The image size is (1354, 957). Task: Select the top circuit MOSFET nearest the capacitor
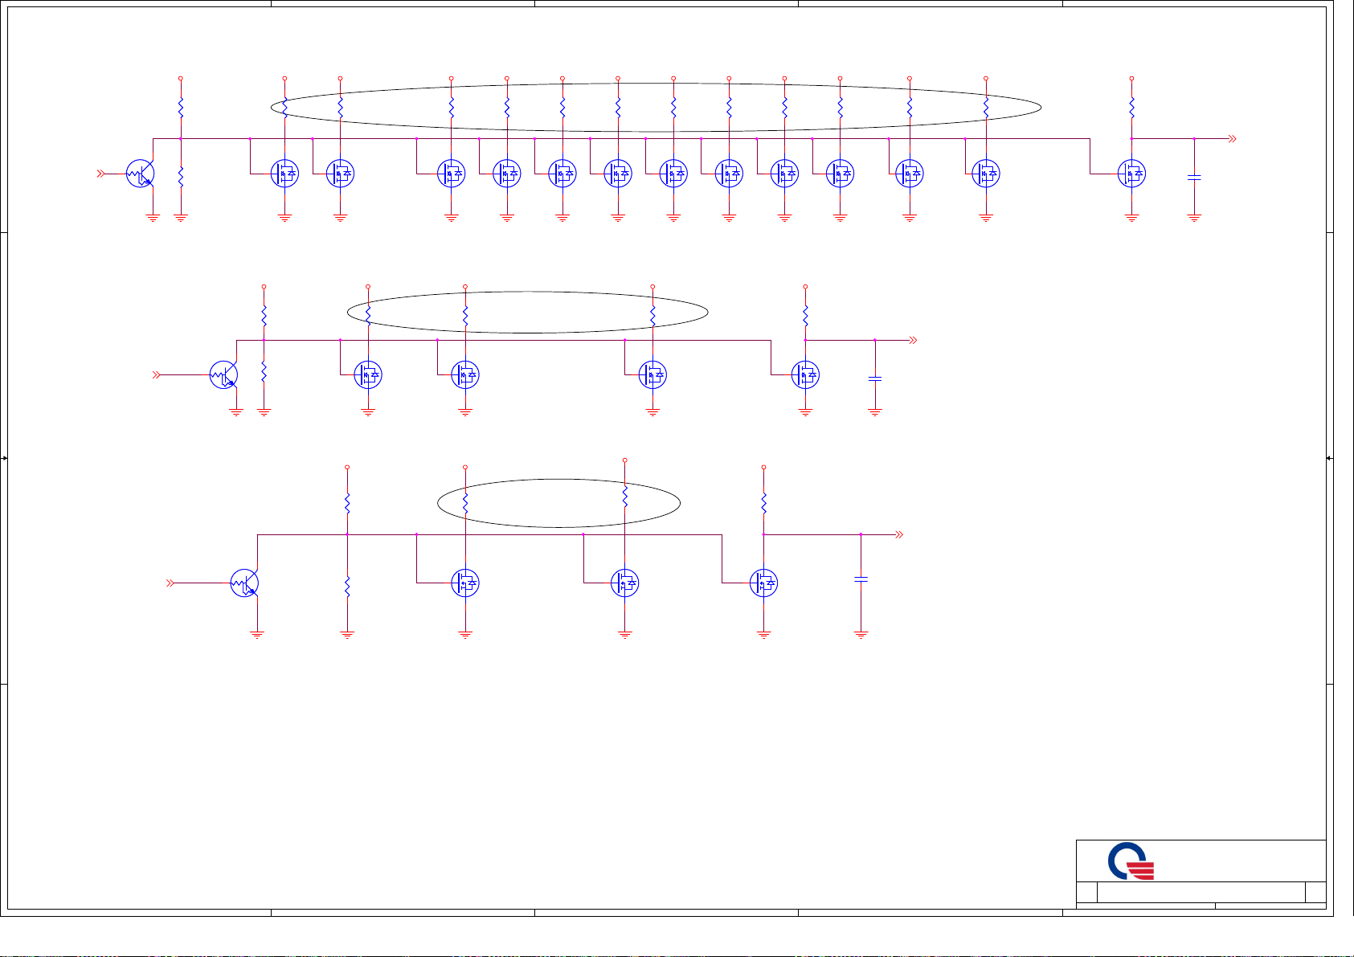1131,174
